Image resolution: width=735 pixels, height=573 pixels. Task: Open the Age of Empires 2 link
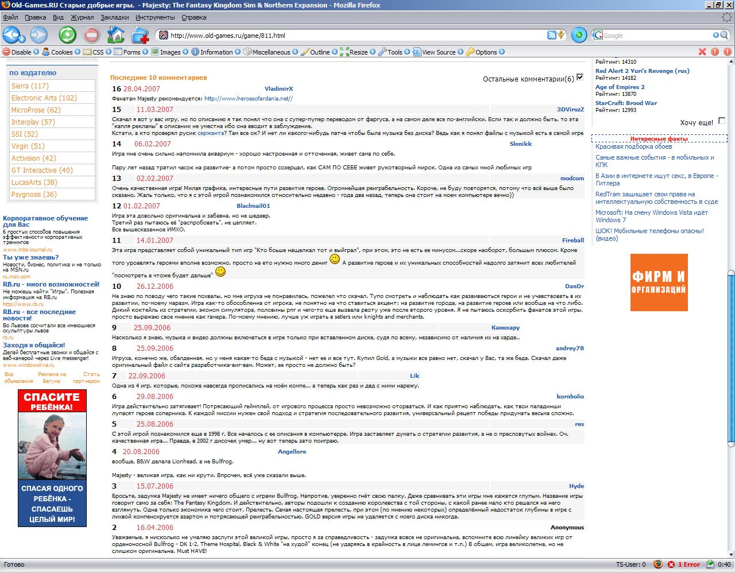620,87
